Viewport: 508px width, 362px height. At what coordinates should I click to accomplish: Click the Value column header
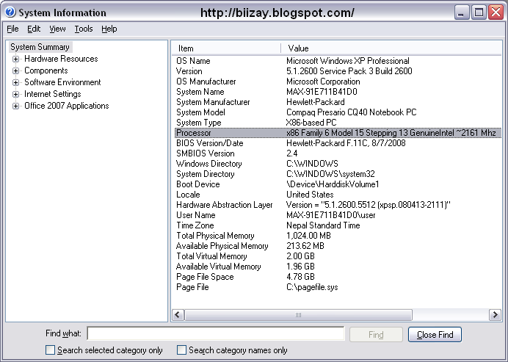(391, 48)
